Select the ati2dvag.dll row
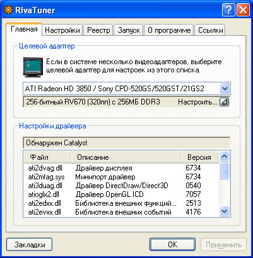 coord(121,168)
